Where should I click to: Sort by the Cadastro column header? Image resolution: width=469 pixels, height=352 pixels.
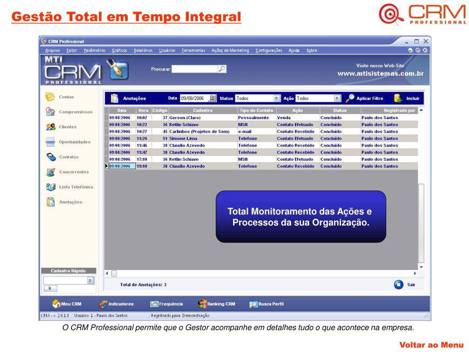[202, 110]
